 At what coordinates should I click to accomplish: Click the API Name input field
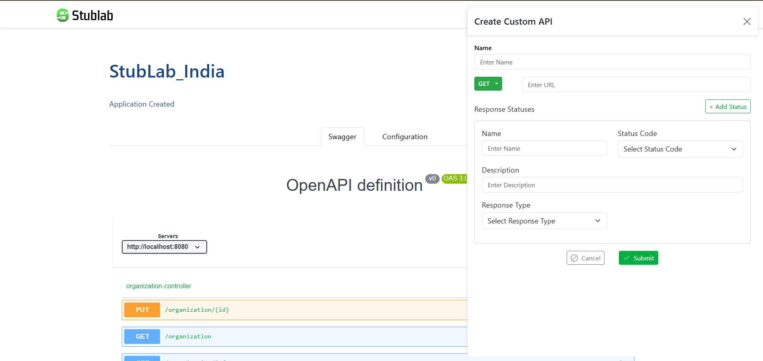[x=612, y=62]
